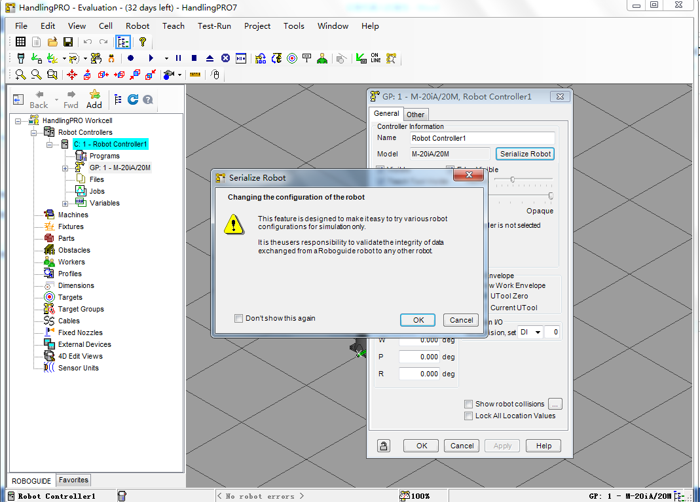Viewport: 700px width, 502px height.
Task: Click the upper slider thumb in properties window
Action: click(513, 179)
